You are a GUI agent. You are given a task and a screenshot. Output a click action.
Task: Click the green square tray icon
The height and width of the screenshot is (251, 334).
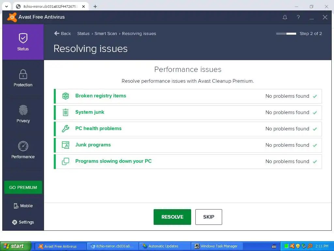tap(286, 246)
